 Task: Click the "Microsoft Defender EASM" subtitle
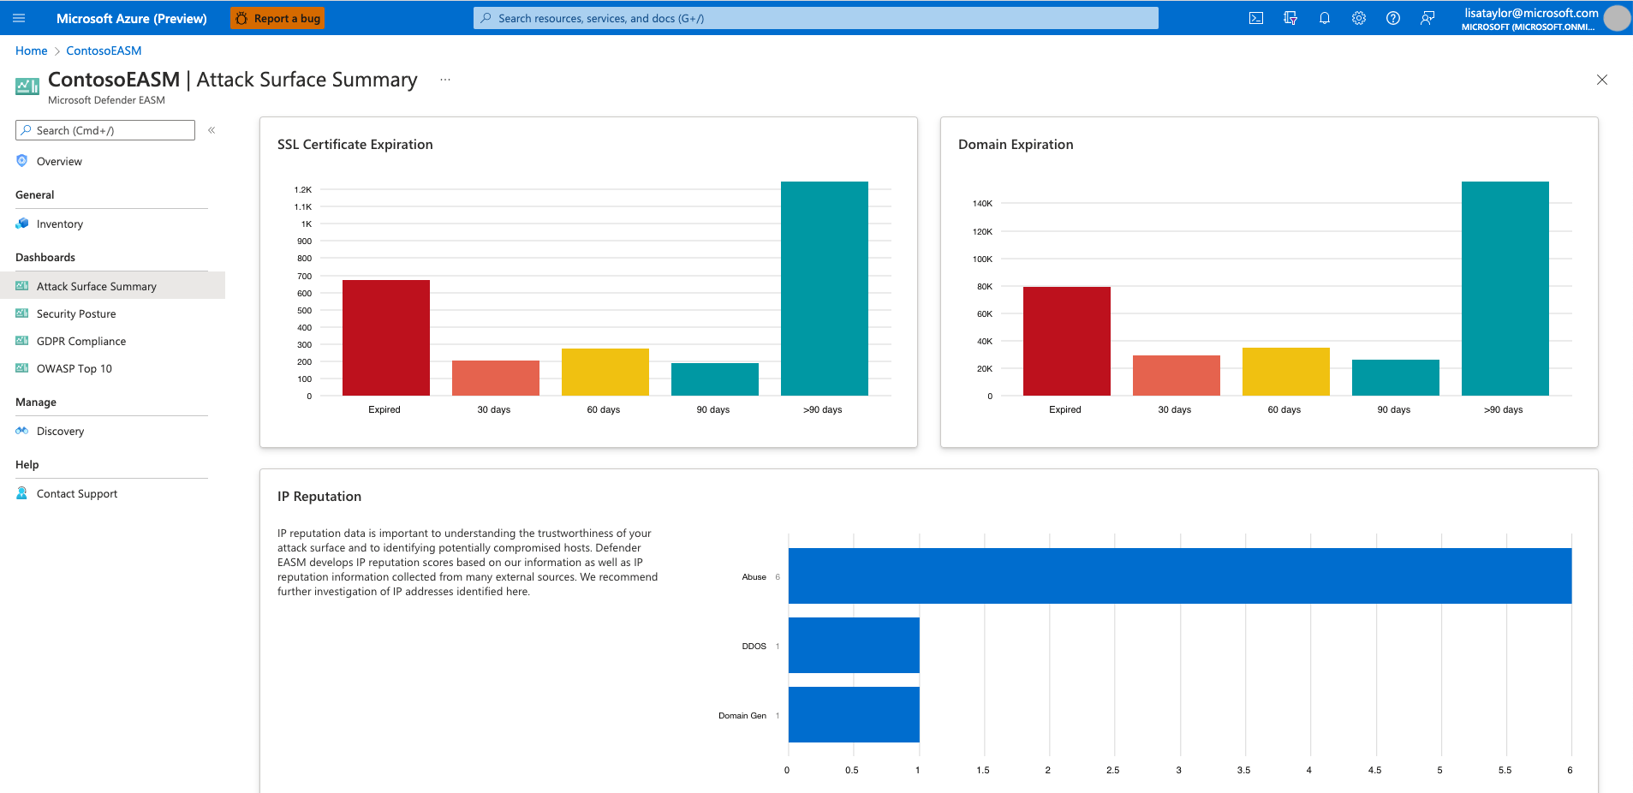pyautogui.click(x=106, y=100)
